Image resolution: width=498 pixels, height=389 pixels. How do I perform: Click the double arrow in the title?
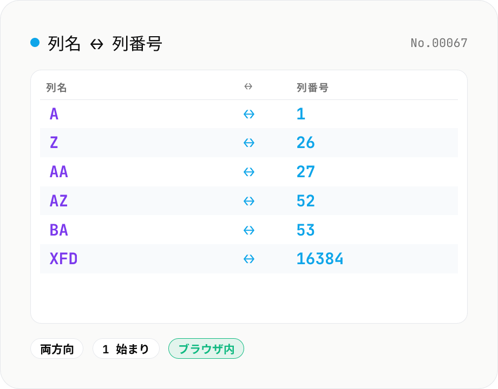click(96, 44)
